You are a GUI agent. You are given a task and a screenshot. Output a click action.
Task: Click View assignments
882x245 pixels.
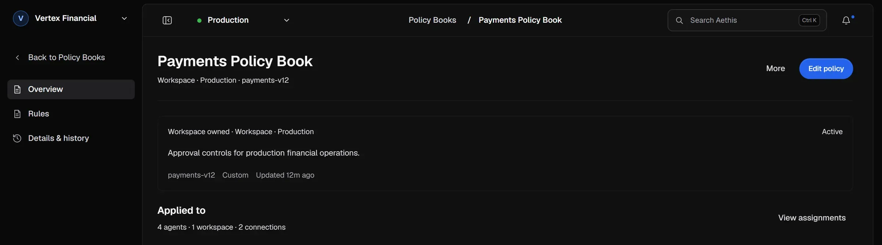812,218
